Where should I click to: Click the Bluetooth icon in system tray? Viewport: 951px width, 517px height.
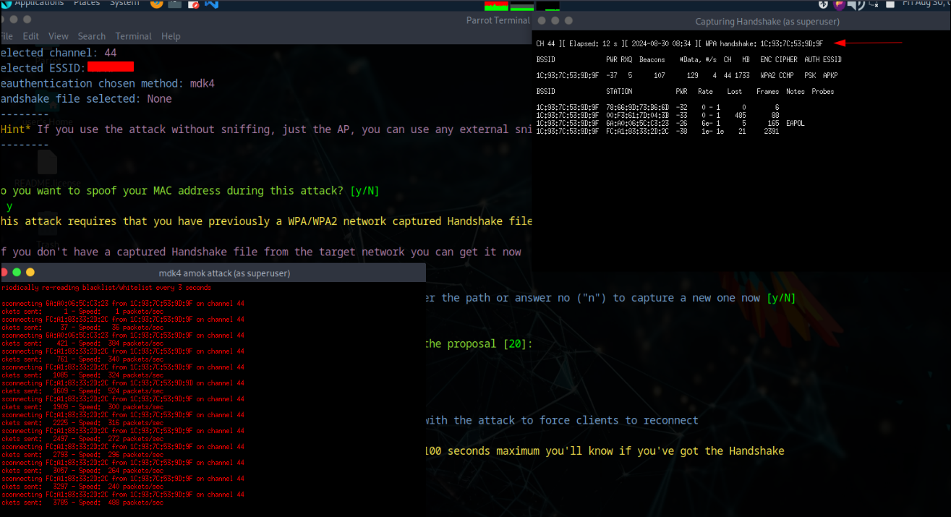822,4
